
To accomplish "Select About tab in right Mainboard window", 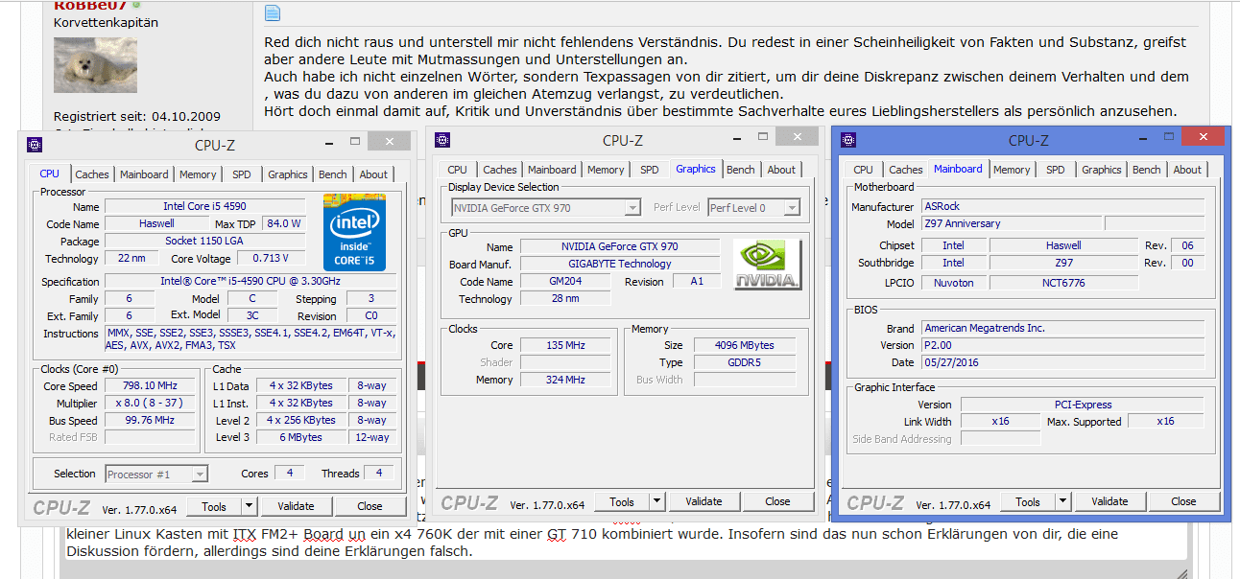I will (1187, 170).
